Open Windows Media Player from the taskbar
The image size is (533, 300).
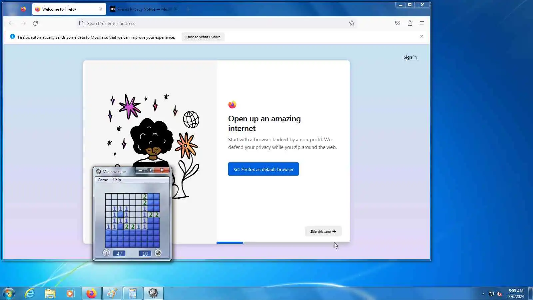click(70, 293)
